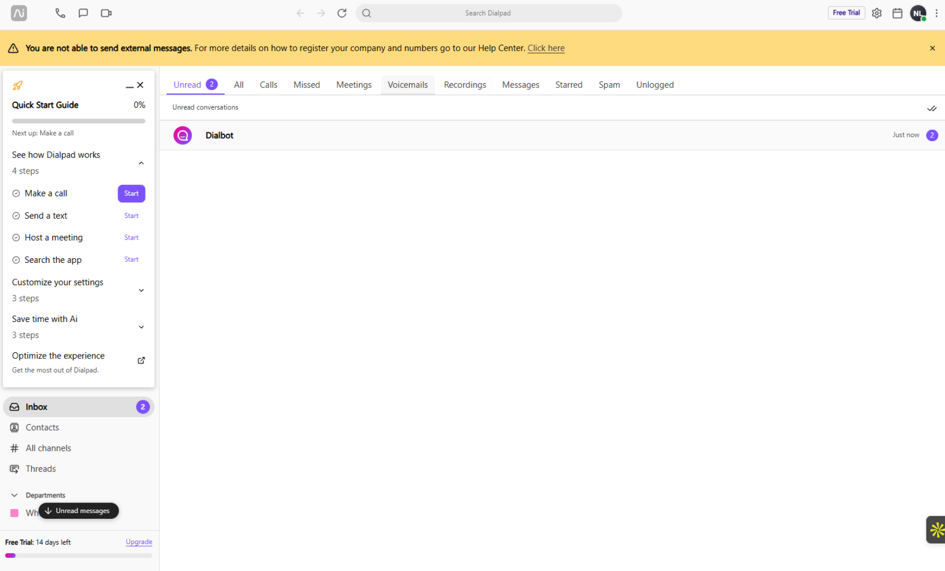Switch to the Recordings tab
The height and width of the screenshot is (571, 945).
click(x=465, y=85)
